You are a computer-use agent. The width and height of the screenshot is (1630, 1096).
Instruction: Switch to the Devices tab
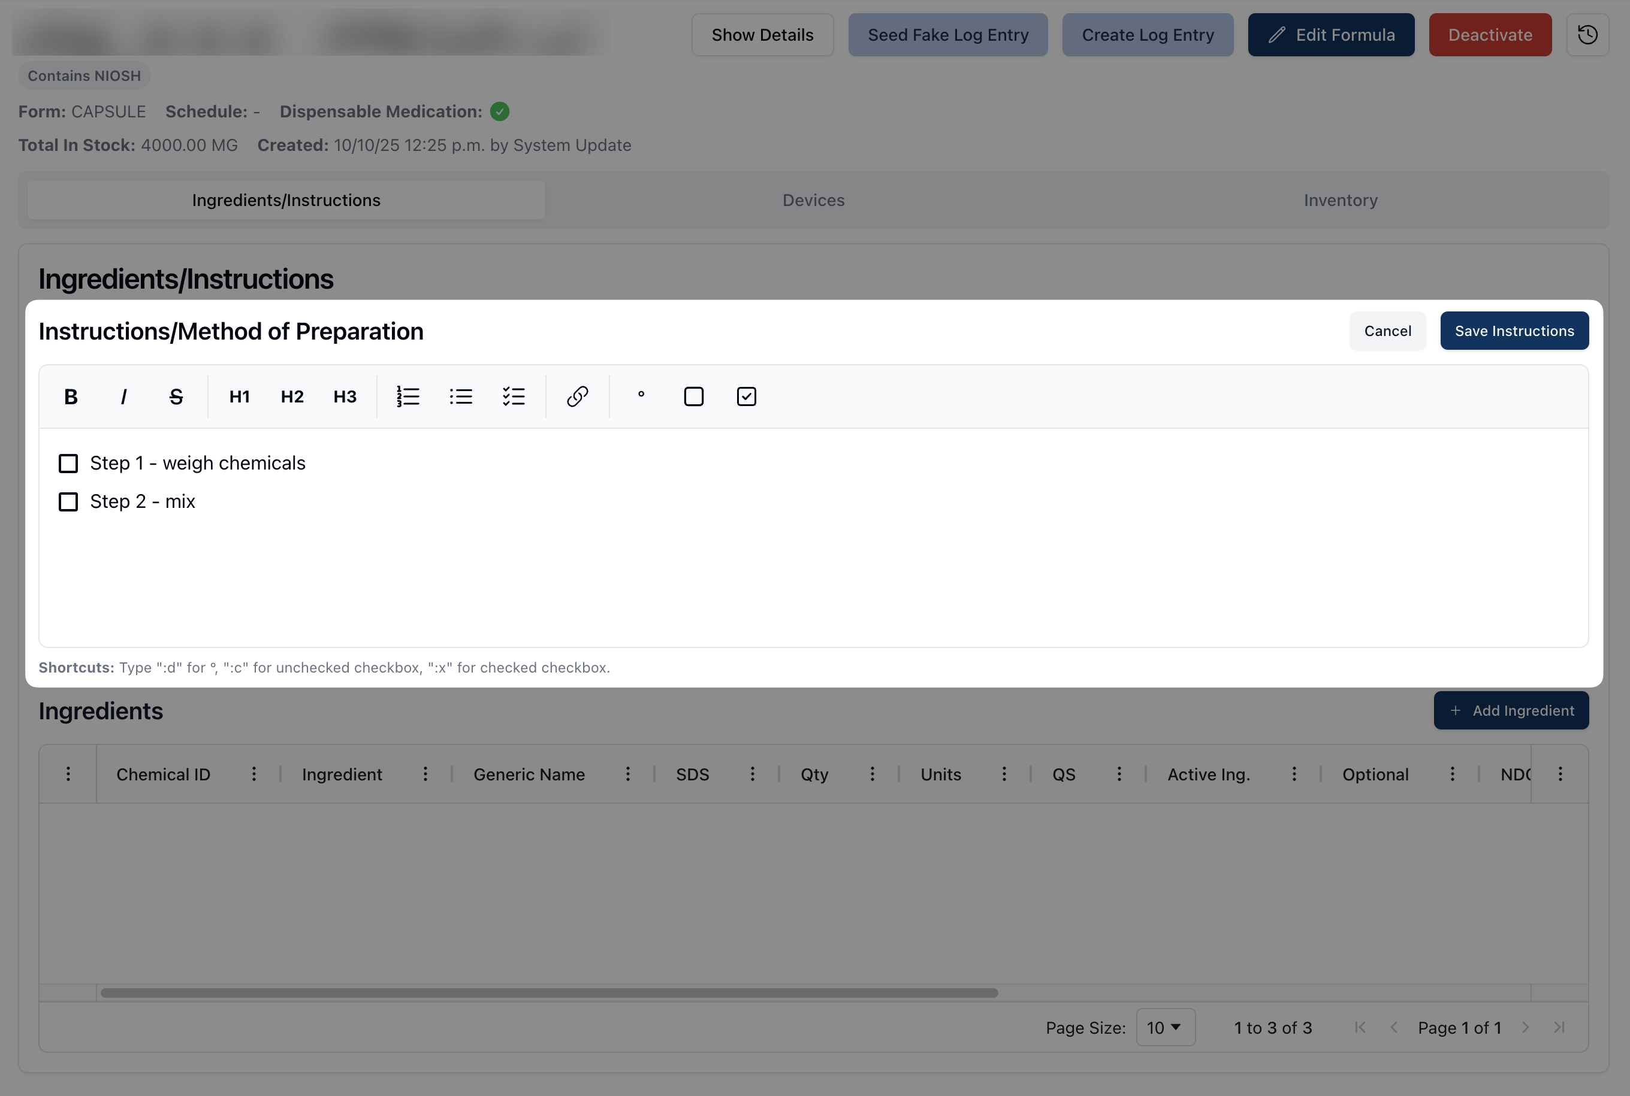(x=813, y=200)
